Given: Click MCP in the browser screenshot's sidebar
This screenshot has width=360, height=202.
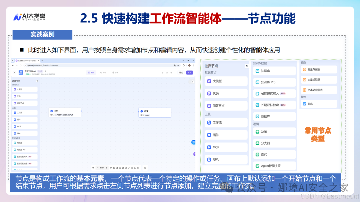Looking at the screenshot, I should click(x=25, y=126).
